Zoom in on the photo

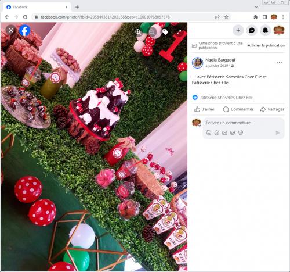pyautogui.click(x=138, y=31)
